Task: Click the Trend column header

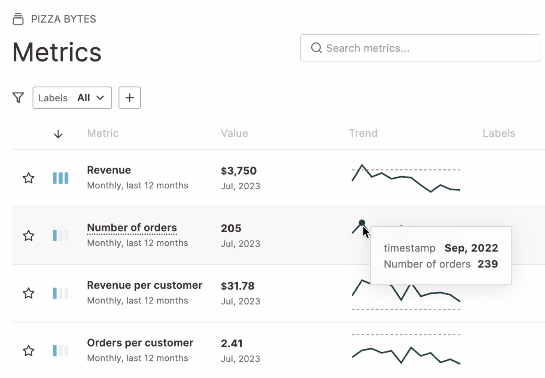Action: 363,133
